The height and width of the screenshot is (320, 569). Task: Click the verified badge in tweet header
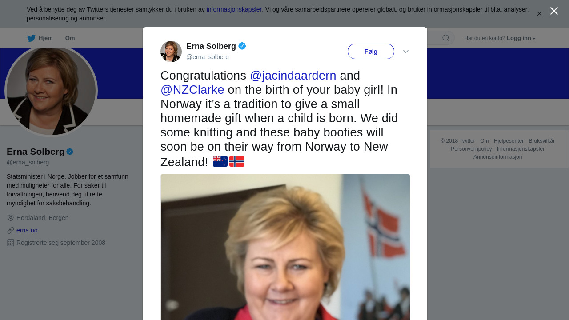[x=242, y=46]
